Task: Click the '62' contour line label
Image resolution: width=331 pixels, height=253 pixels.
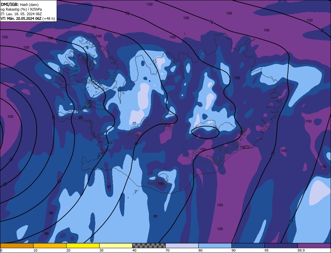Action: click(60, 181)
